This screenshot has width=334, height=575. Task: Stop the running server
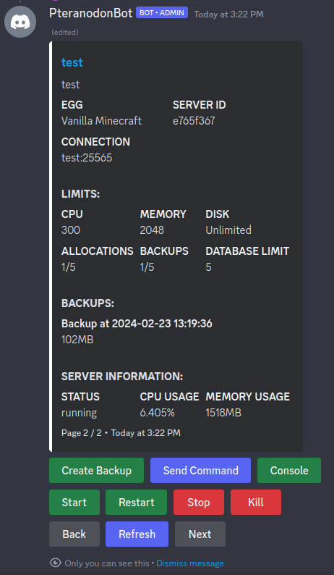[199, 502]
